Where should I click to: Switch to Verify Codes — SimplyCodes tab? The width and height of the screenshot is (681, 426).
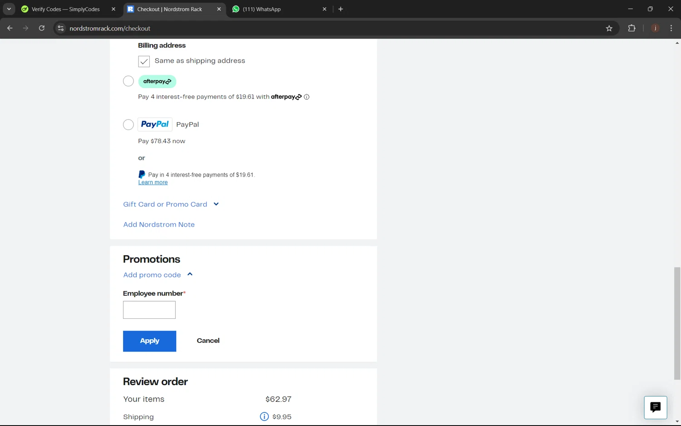tap(65, 9)
